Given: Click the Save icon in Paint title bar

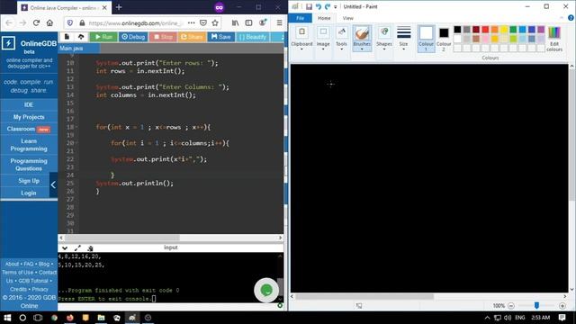Looking at the screenshot, I should [309, 6].
